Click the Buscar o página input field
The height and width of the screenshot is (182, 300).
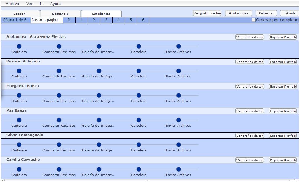click(47, 20)
